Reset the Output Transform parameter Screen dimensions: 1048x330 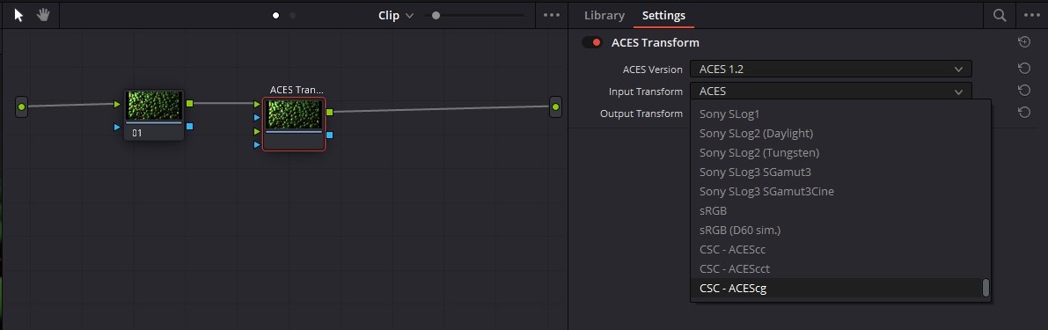pos(1024,113)
